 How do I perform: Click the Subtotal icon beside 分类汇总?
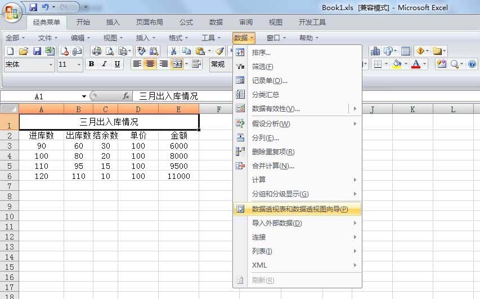(240, 94)
